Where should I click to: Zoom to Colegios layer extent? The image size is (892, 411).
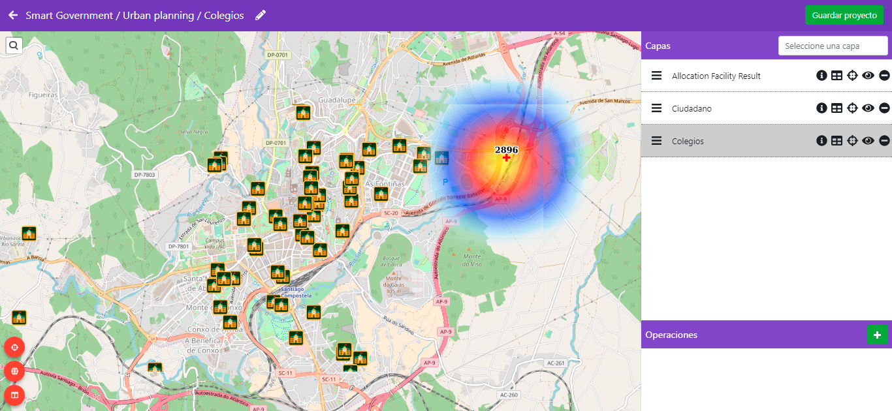tap(852, 141)
